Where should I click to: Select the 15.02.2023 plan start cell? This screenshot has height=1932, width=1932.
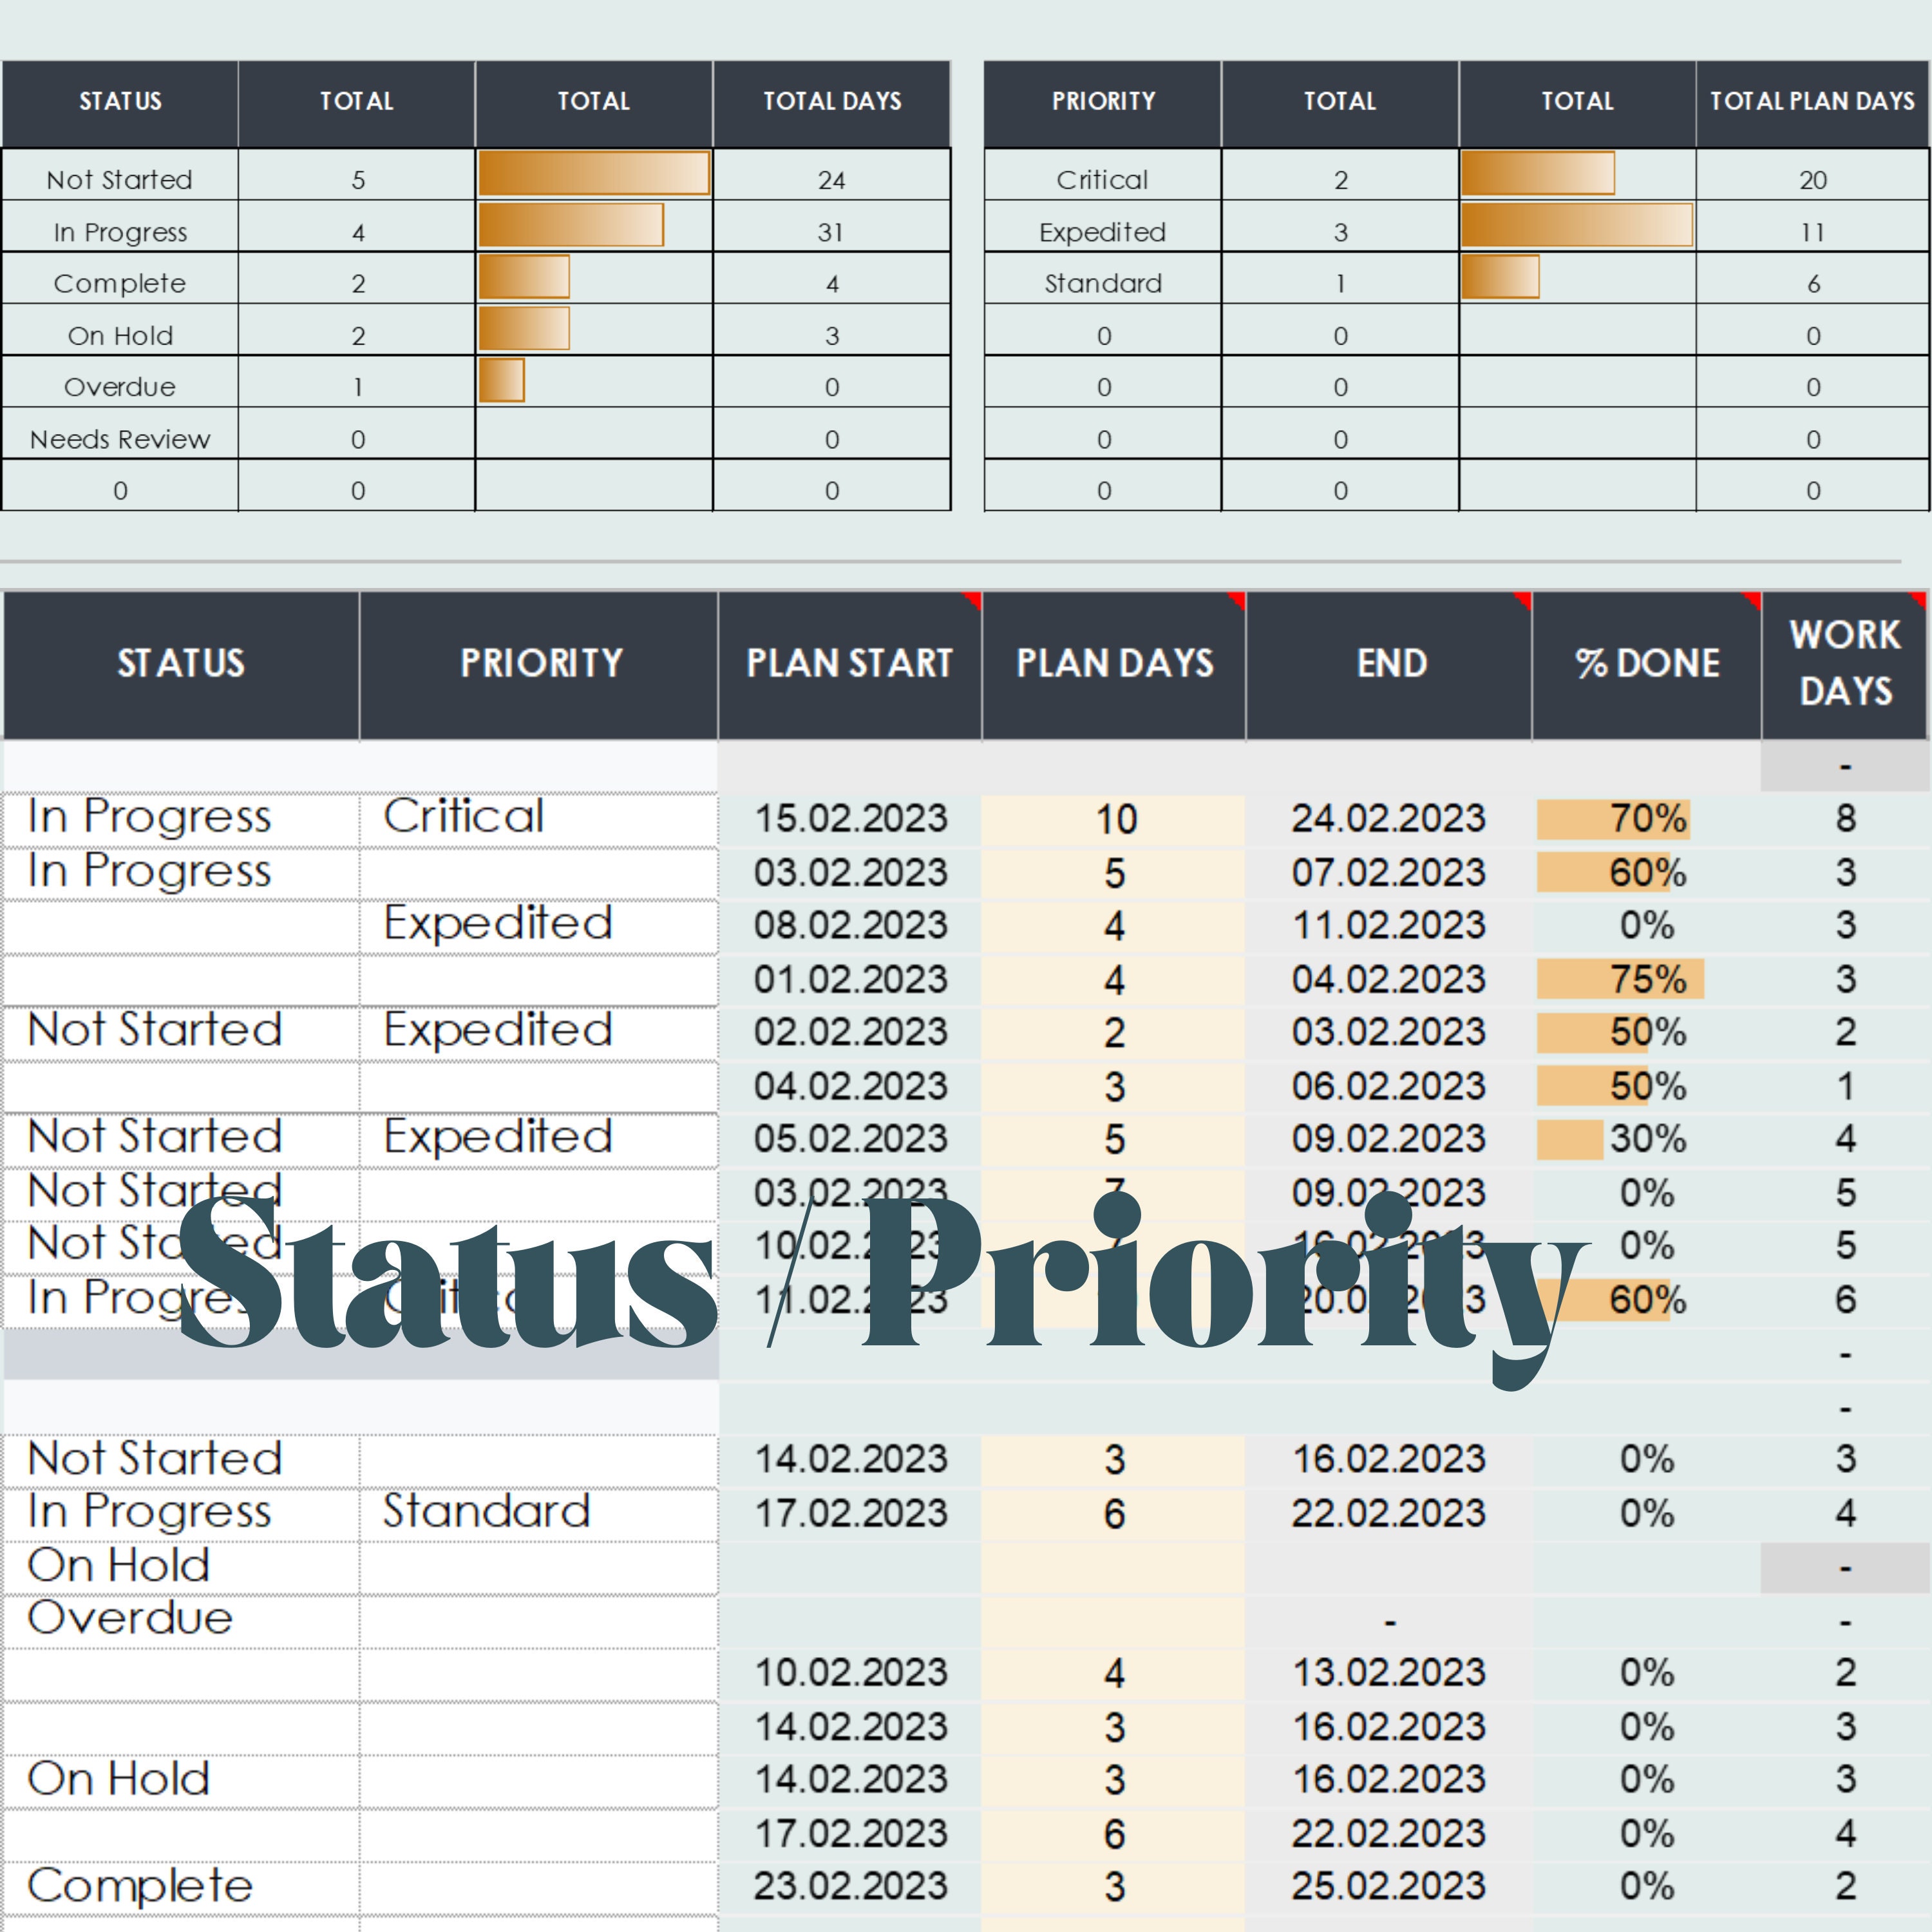pos(850,819)
